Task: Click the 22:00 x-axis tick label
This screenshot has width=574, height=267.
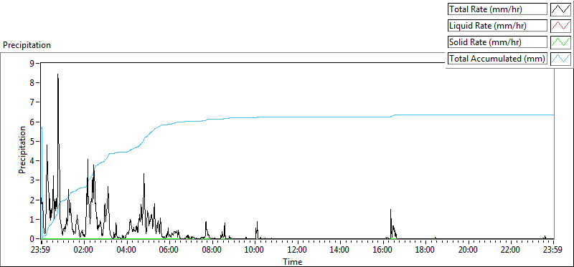Action: pos(511,251)
